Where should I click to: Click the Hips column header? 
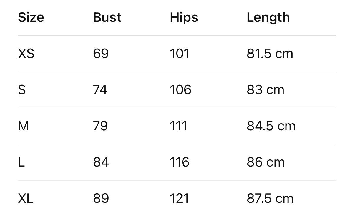point(184,17)
